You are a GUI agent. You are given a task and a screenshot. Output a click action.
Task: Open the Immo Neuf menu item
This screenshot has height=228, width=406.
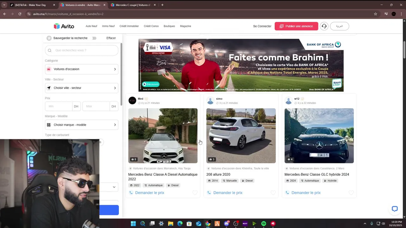(108, 26)
